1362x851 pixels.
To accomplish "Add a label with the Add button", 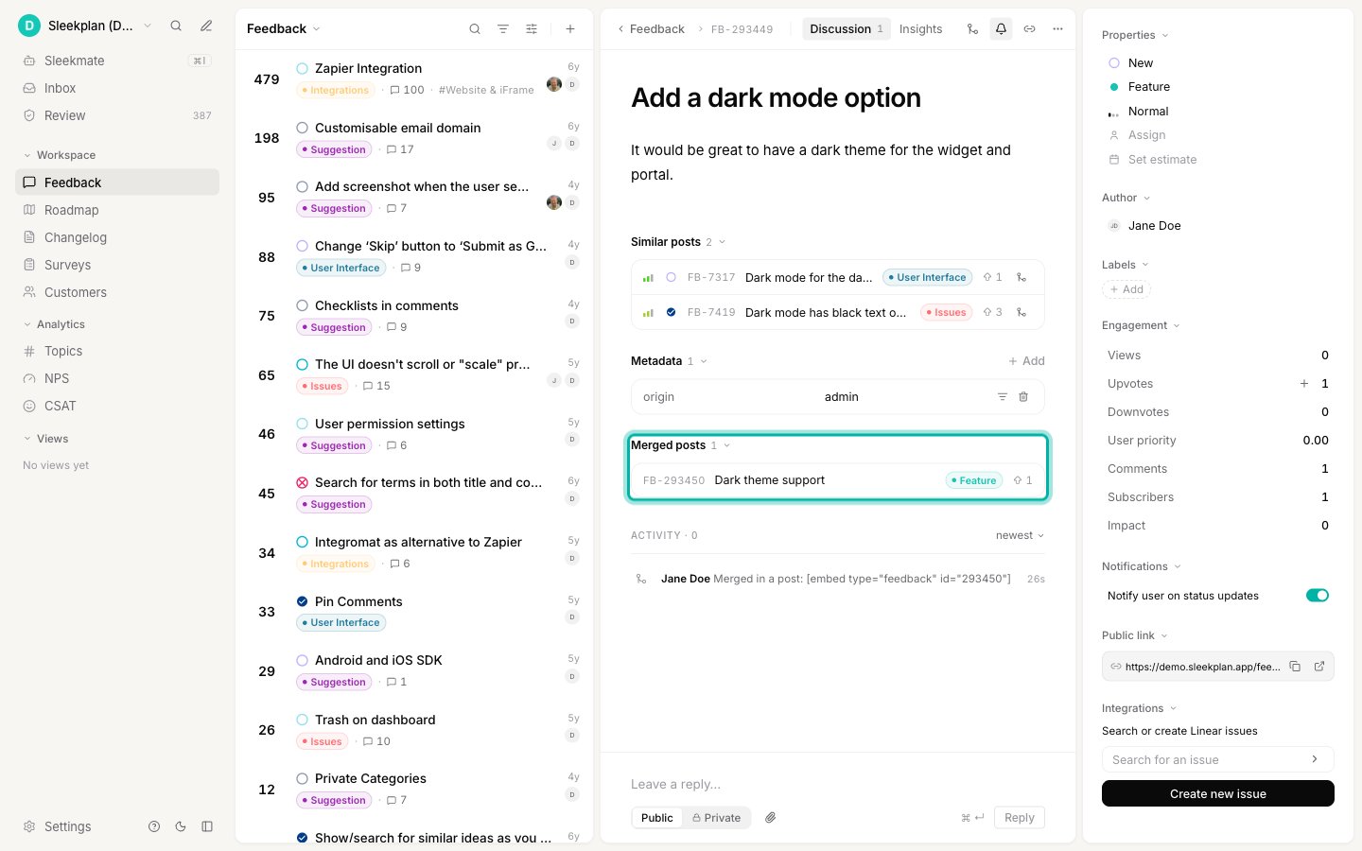I will [x=1126, y=289].
